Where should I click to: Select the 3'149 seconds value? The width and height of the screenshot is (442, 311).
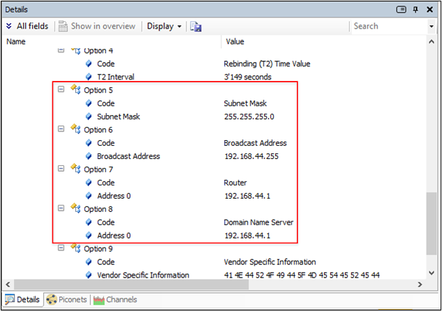[248, 77]
